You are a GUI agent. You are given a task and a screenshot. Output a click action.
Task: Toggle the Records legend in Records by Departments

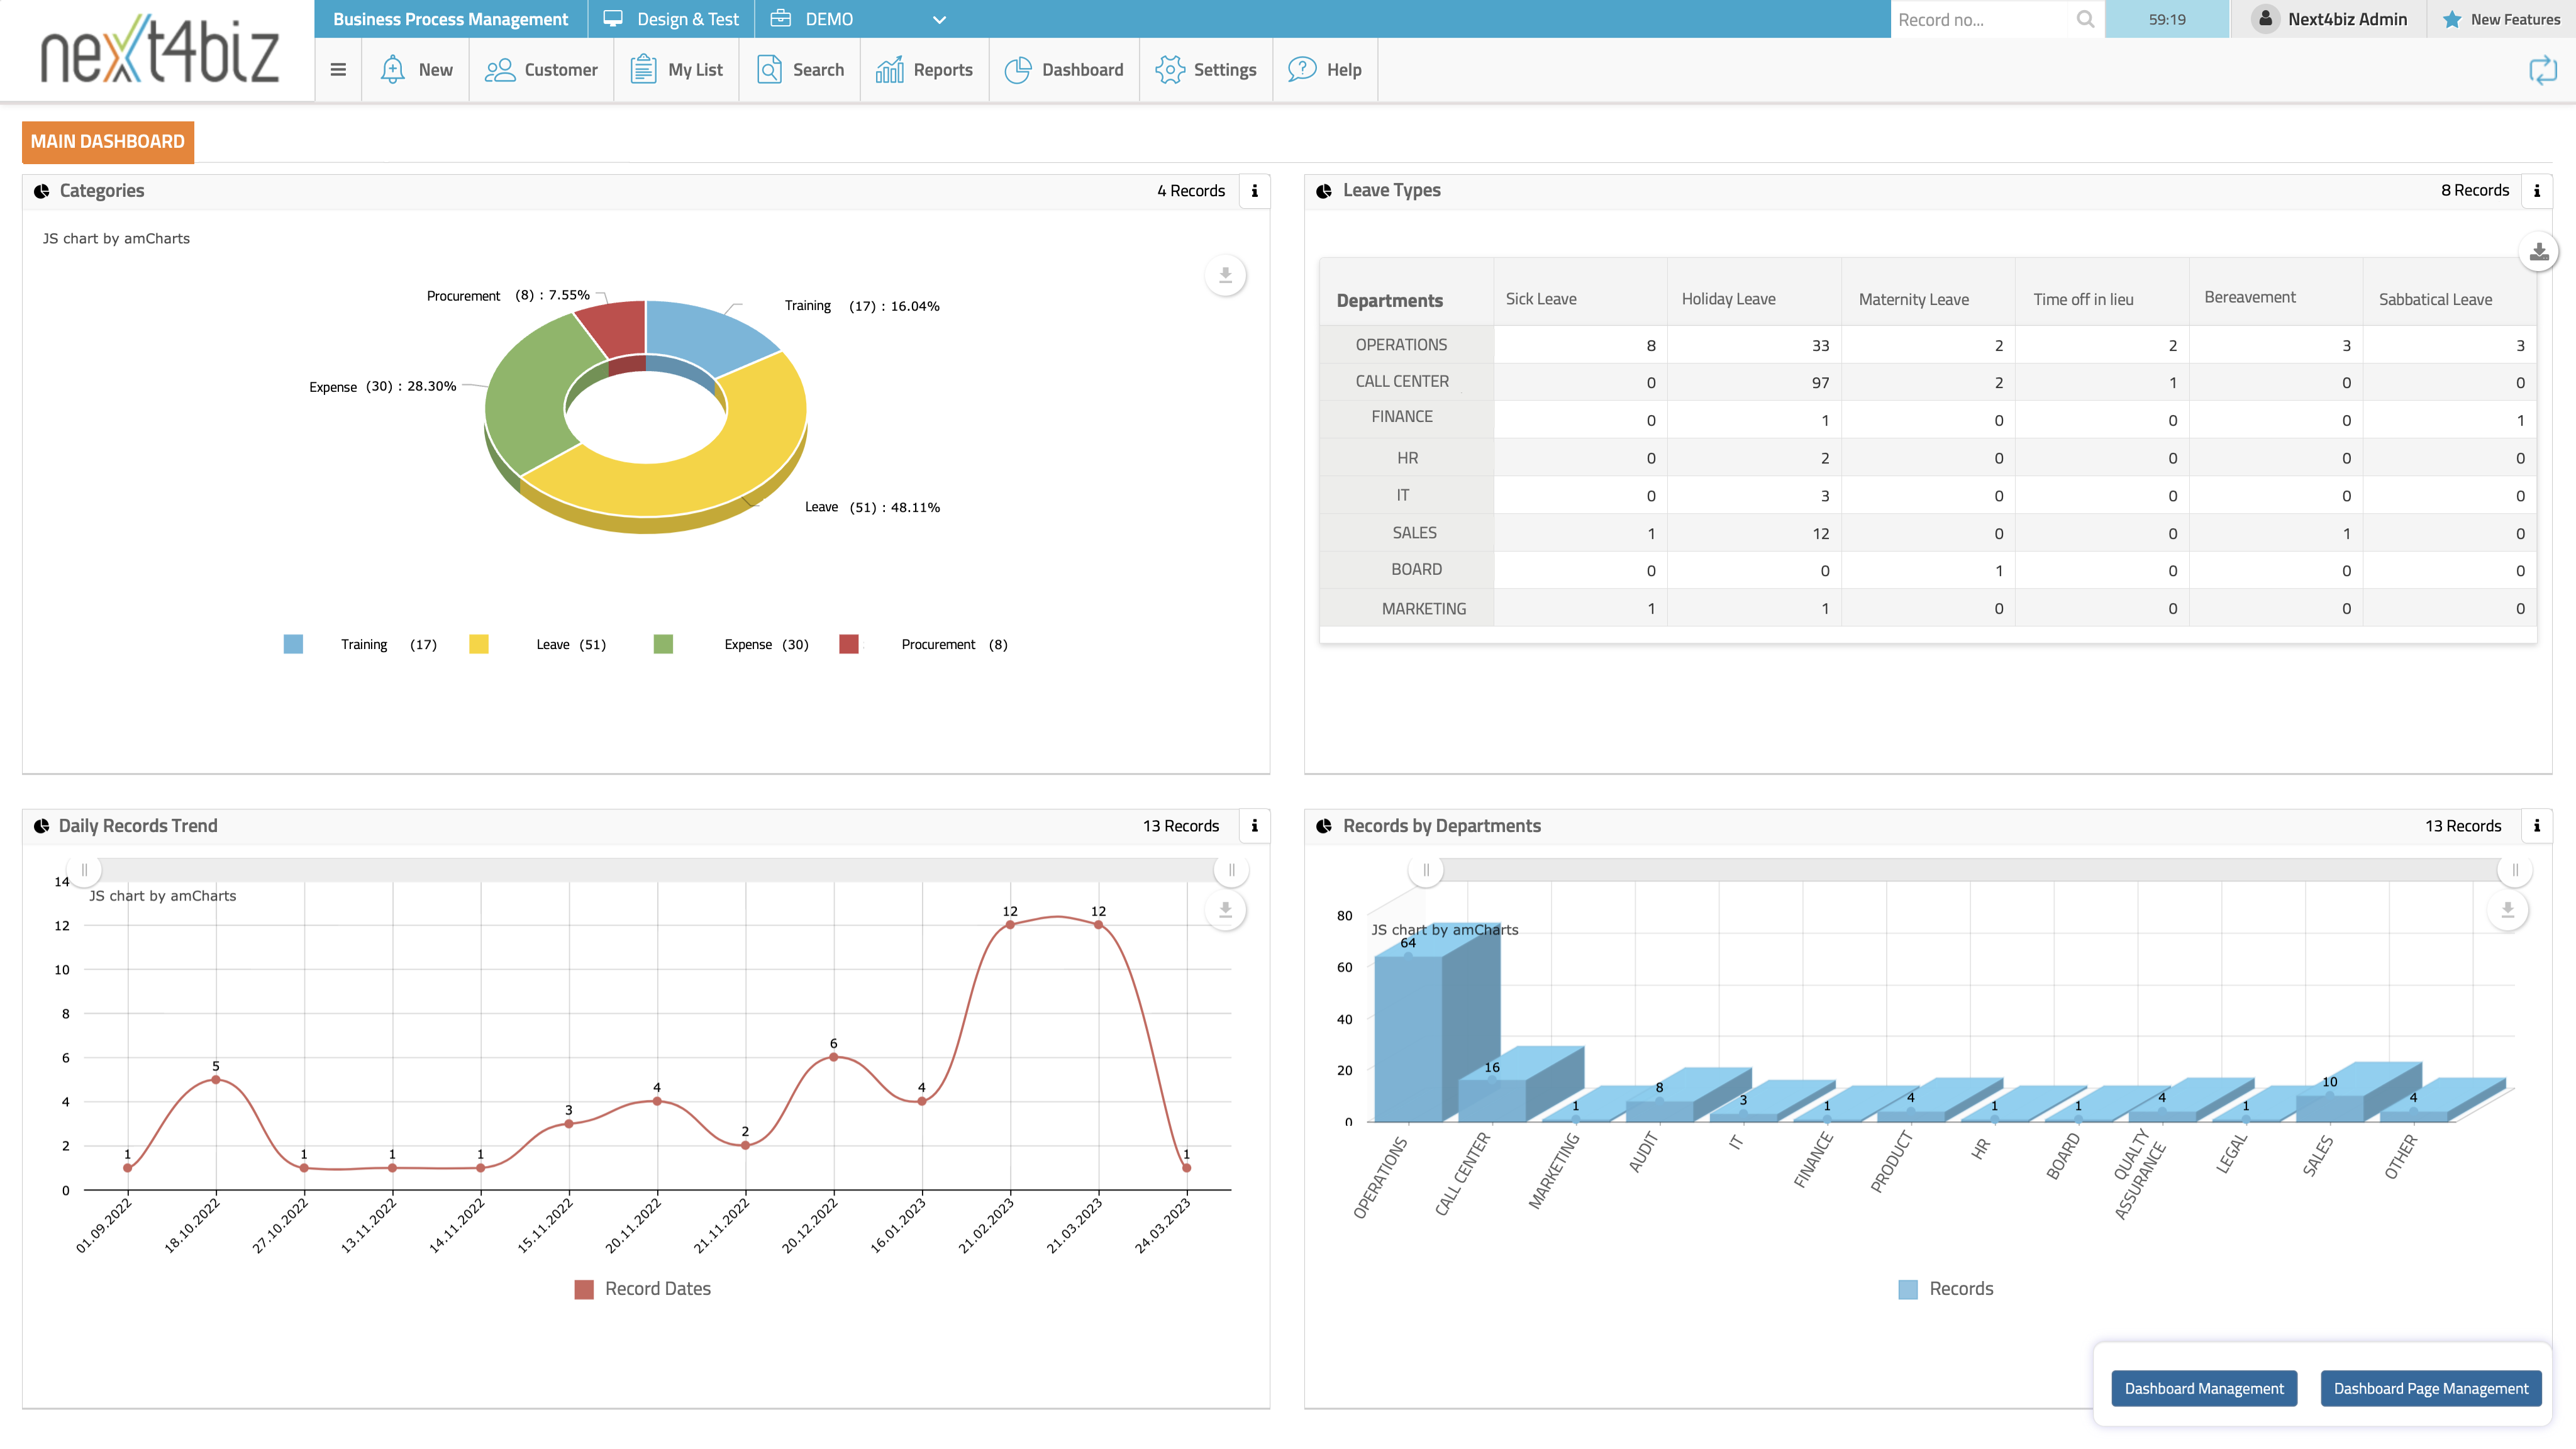pos(1907,1288)
